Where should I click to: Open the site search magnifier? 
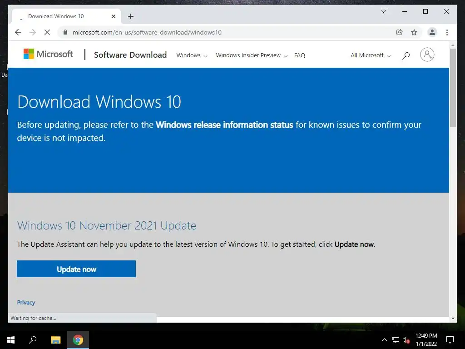point(406,55)
